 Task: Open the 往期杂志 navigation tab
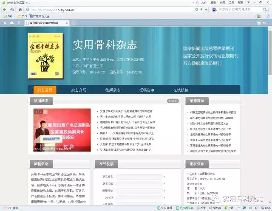(x=113, y=90)
